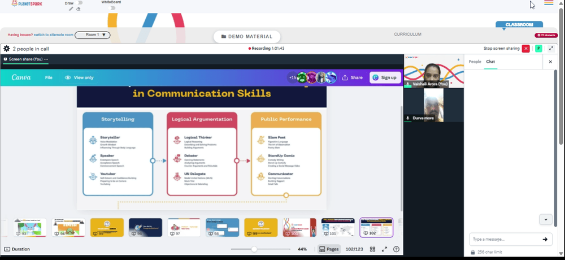Click Canva slide vertical scrollbar
Viewport: 565px width, 260px height.
click(402, 159)
